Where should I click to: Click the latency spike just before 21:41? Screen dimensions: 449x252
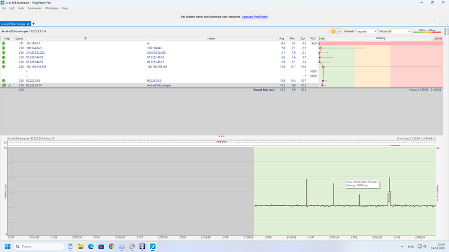(x=306, y=192)
